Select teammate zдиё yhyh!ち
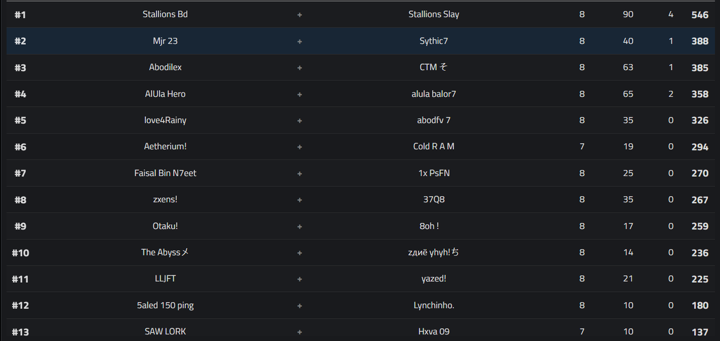Viewport: 720px width, 341px height. point(434,252)
